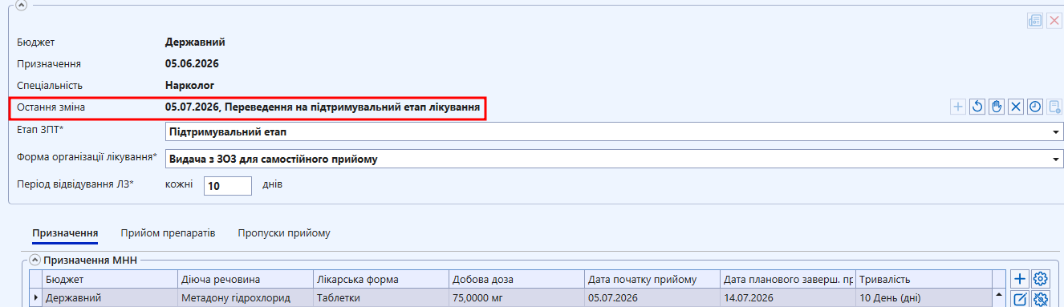Open the Форма організації лікування dropdown
Image resolution: width=1064 pixels, height=307 pixels.
point(1056,160)
